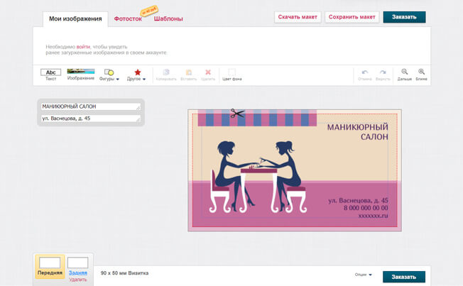The width and height of the screenshot is (463, 286).
Task: Select xxxxxxx.ru website text on card
Action: click(x=374, y=216)
